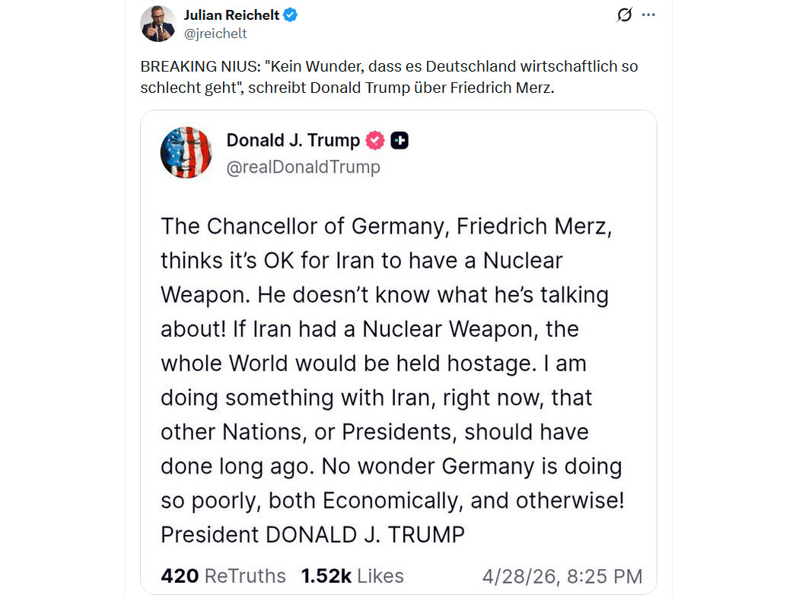
Task: Open the Julian Reichelt display name link
Action: click(x=231, y=15)
